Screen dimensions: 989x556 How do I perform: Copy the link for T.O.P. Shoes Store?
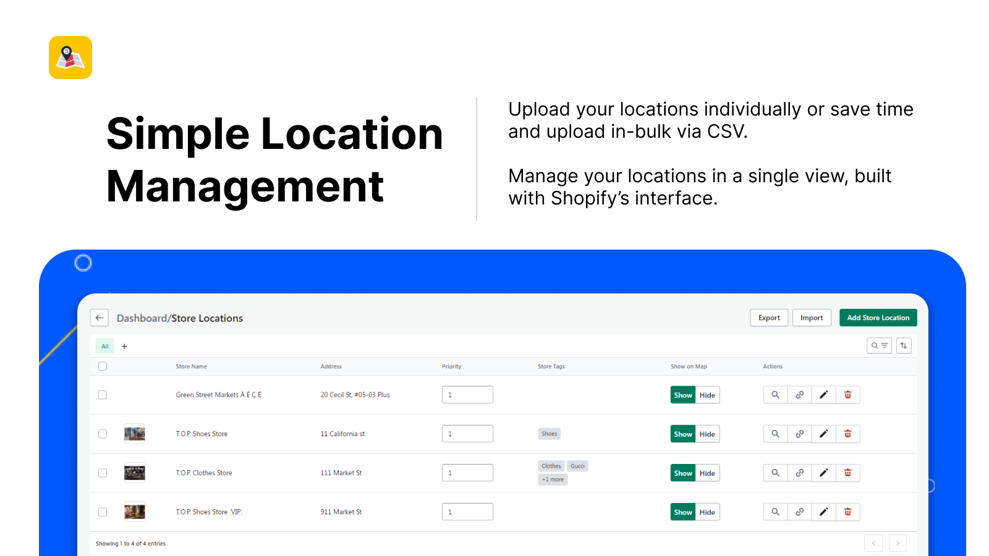799,434
